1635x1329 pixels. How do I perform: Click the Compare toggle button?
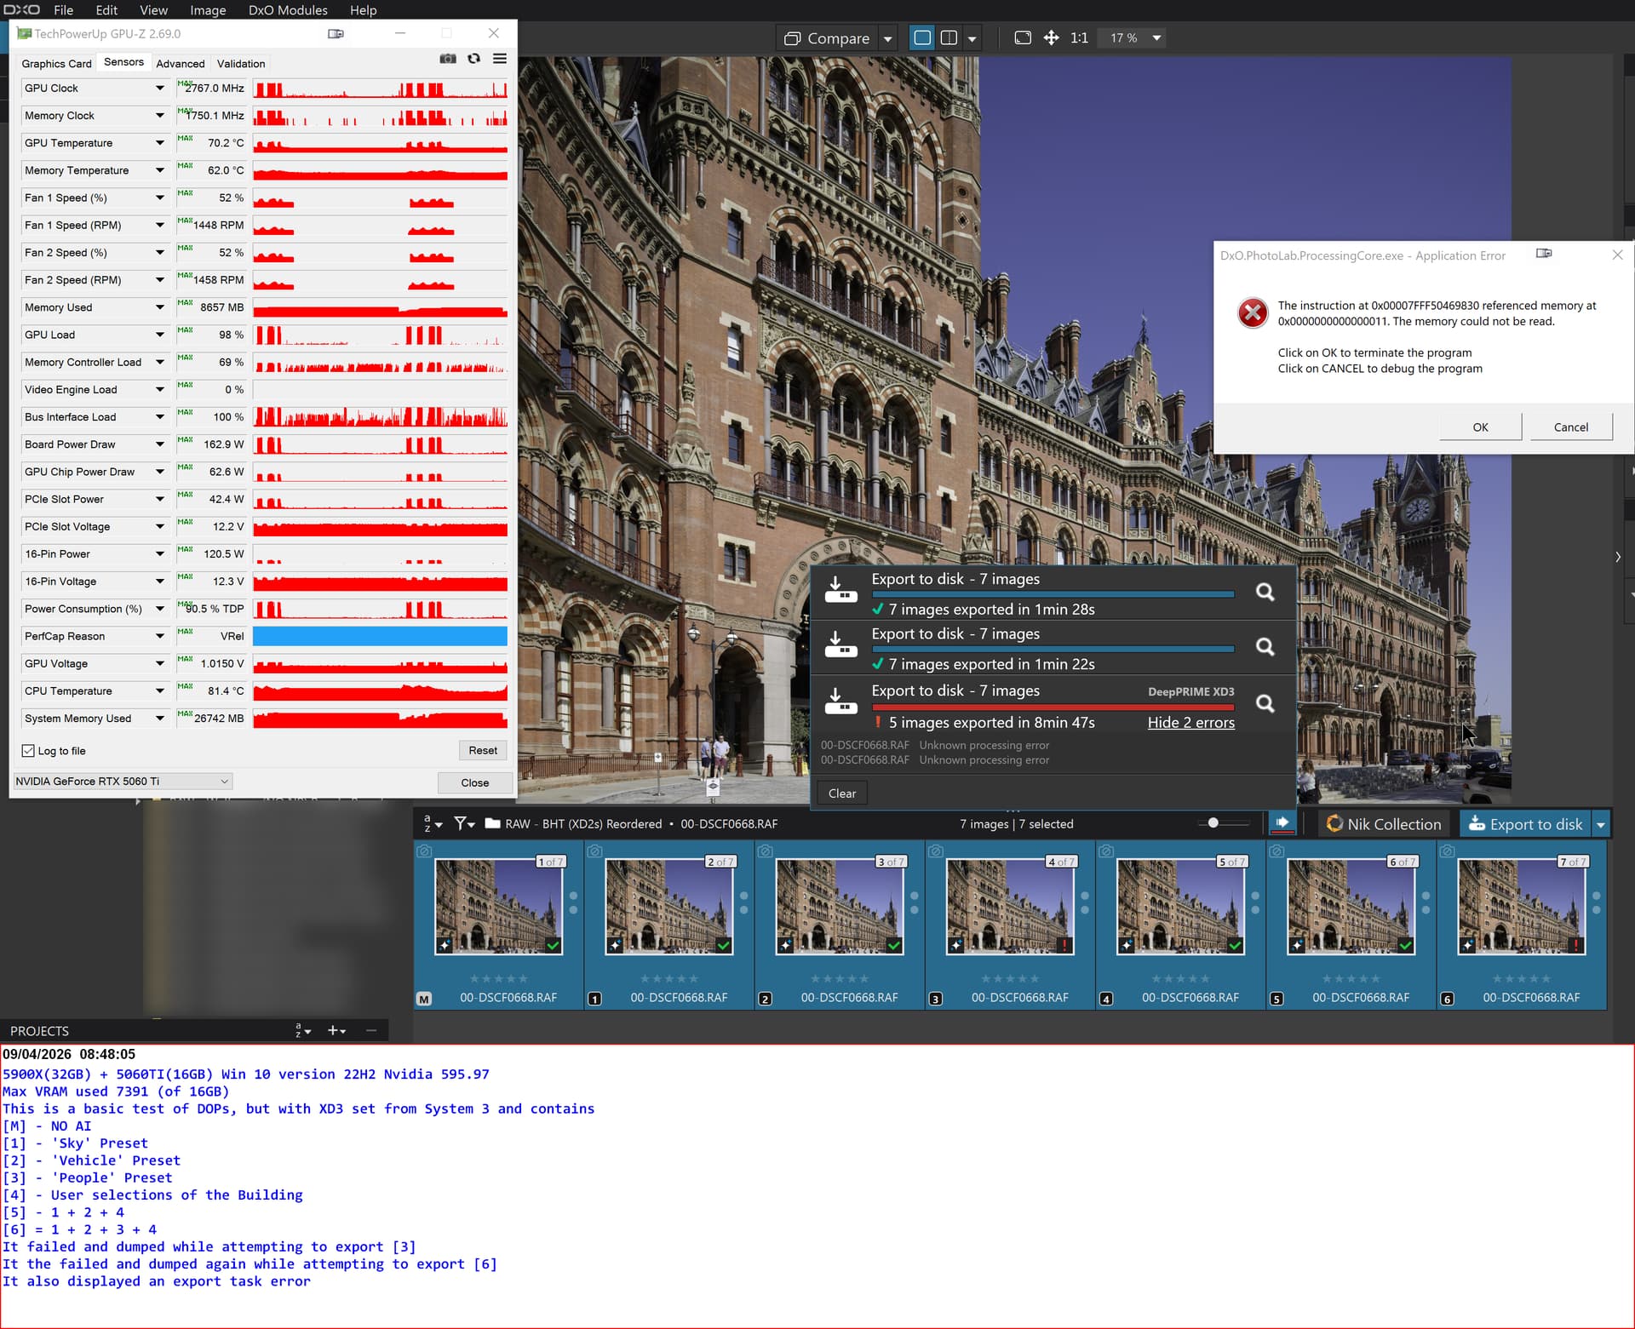[x=827, y=38]
